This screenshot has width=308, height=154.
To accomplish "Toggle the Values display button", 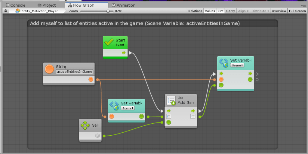I will [210, 11].
